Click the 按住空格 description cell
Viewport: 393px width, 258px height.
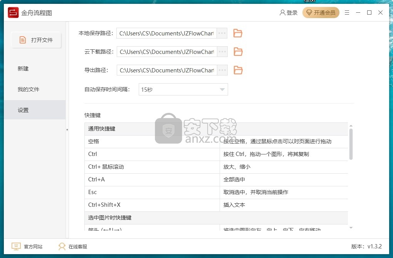(284, 142)
